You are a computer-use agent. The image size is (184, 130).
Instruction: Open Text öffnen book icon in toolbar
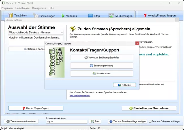coord(10,15)
